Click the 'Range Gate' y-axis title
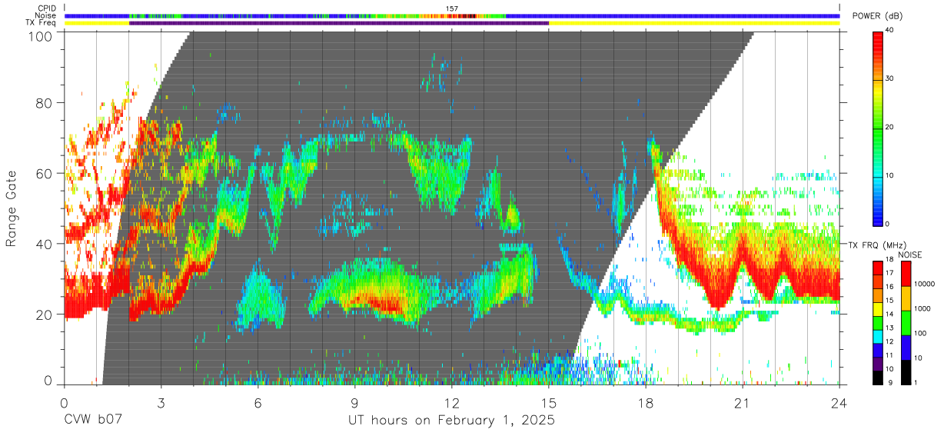The width and height of the screenshot is (944, 436). tap(12, 209)
